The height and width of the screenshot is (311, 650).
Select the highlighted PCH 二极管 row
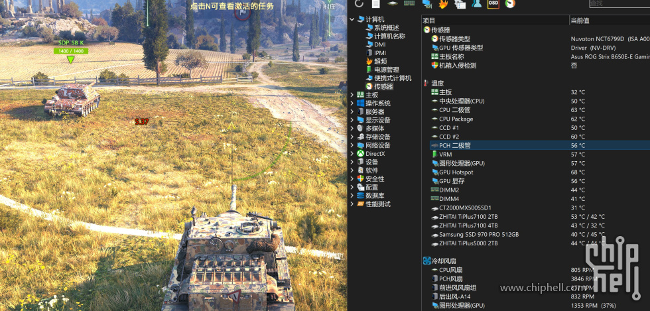point(540,145)
